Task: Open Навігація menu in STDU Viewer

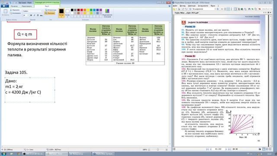Action: click(x=192, y=6)
